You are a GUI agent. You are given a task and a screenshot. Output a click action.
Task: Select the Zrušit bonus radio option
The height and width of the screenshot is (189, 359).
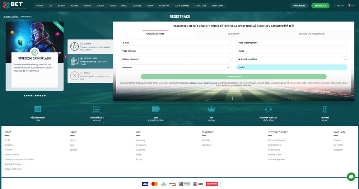pyautogui.click(x=82, y=72)
